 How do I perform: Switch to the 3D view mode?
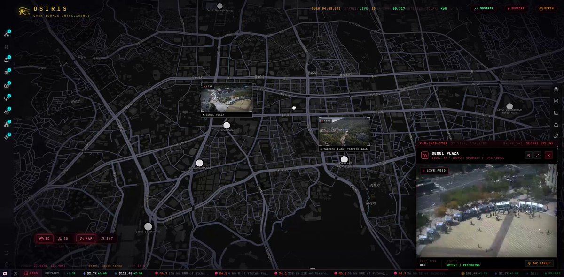[x=45, y=239]
